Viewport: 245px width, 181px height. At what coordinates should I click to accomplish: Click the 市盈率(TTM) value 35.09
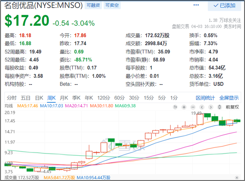pos(164,52)
